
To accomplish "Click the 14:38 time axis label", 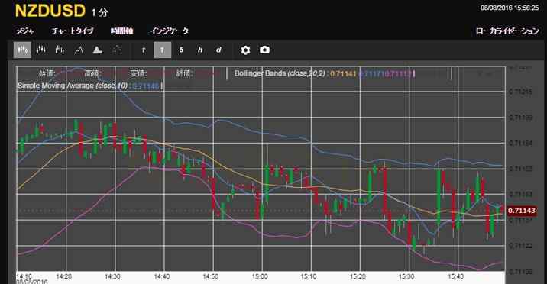I will click(112, 276).
